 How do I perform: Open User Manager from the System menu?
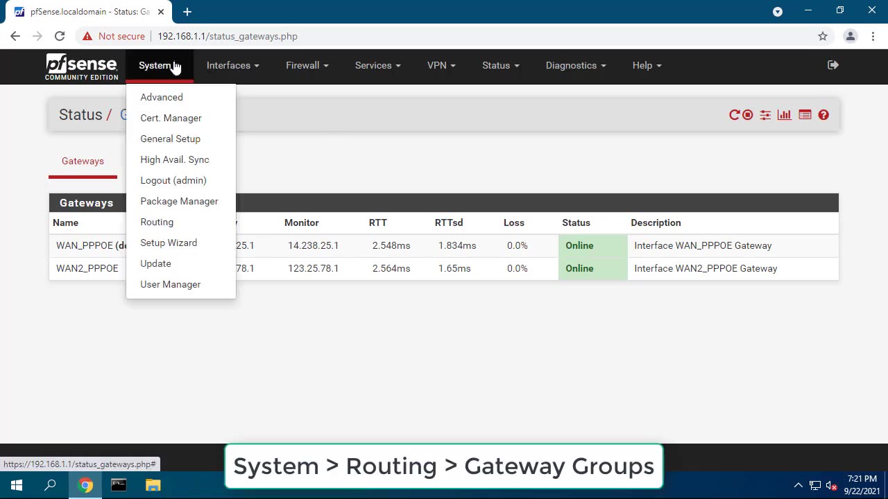(x=170, y=284)
